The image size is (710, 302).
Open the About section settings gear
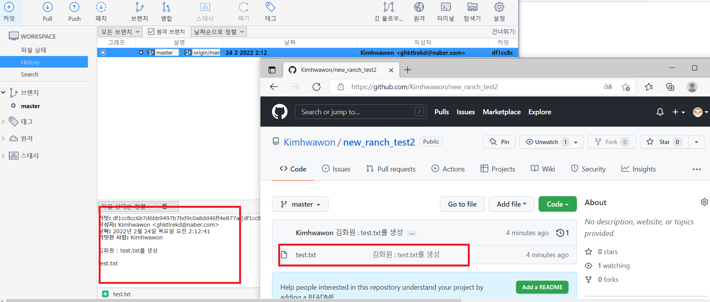pyautogui.click(x=705, y=202)
